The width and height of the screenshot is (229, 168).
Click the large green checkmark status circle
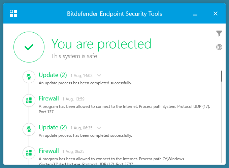29,47
